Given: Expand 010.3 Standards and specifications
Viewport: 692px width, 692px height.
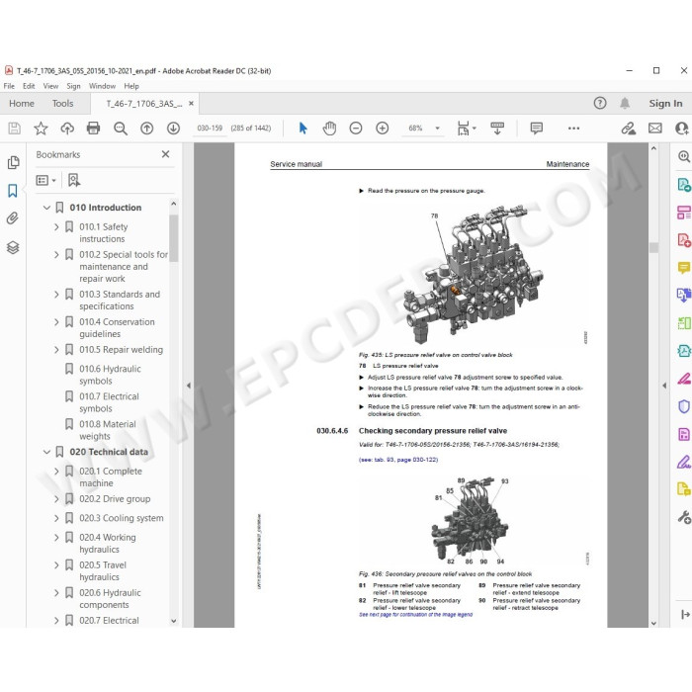Looking at the screenshot, I should point(56,294).
